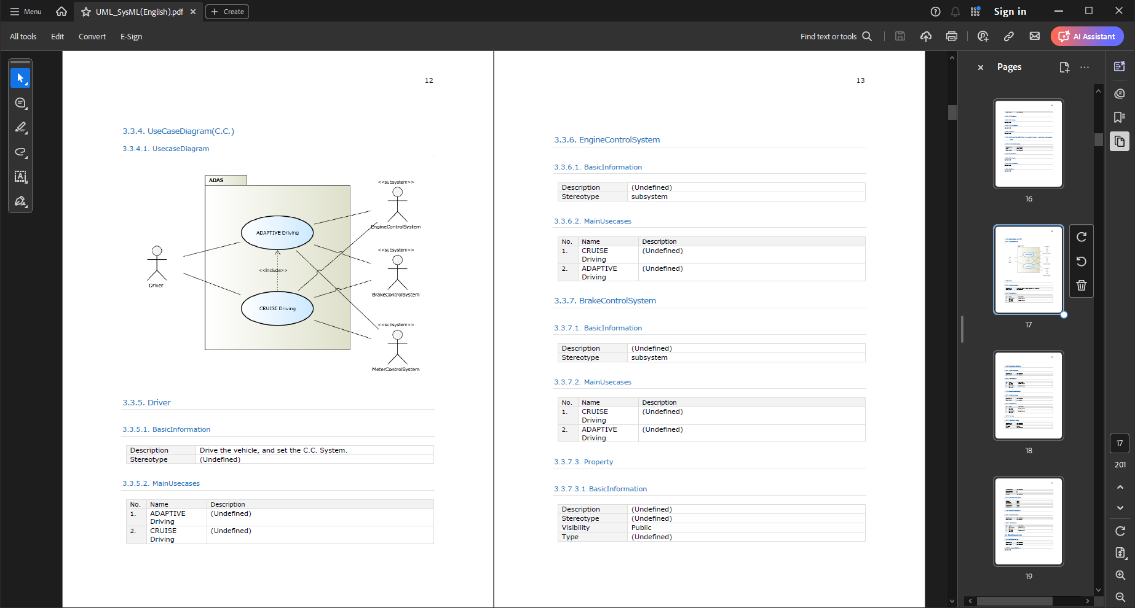Click heading 3.3.5. Driver
The width and height of the screenshot is (1135, 608).
146,402
